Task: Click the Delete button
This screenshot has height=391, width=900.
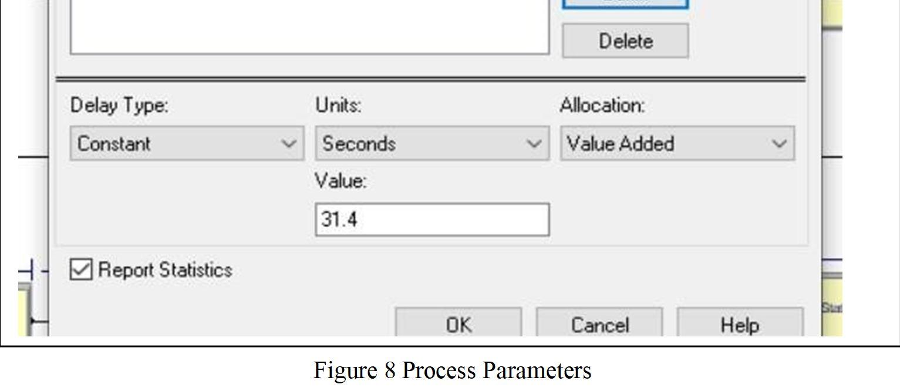Action: point(625,41)
